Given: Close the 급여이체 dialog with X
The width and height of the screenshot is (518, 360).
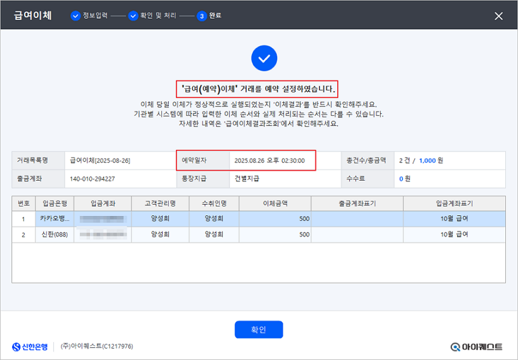Looking at the screenshot, I should (x=499, y=16).
